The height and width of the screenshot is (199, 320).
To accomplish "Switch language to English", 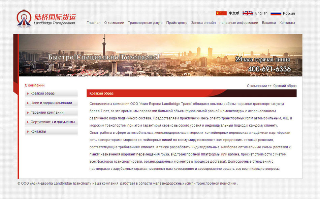I will point(261,13).
